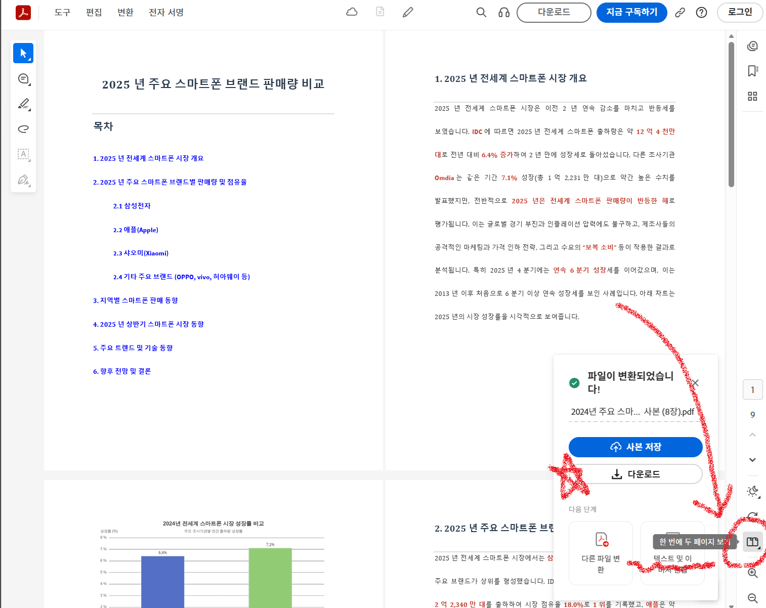Open help question mark icon
The image size is (766, 608).
(701, 13)
